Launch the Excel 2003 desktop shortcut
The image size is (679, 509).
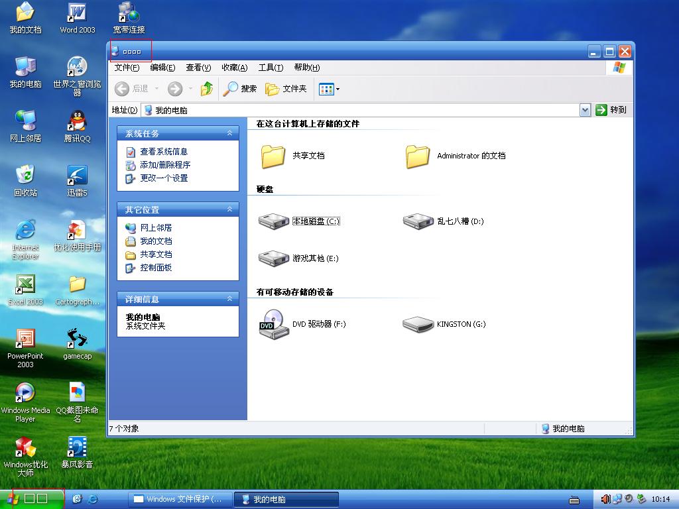point(25,290)
